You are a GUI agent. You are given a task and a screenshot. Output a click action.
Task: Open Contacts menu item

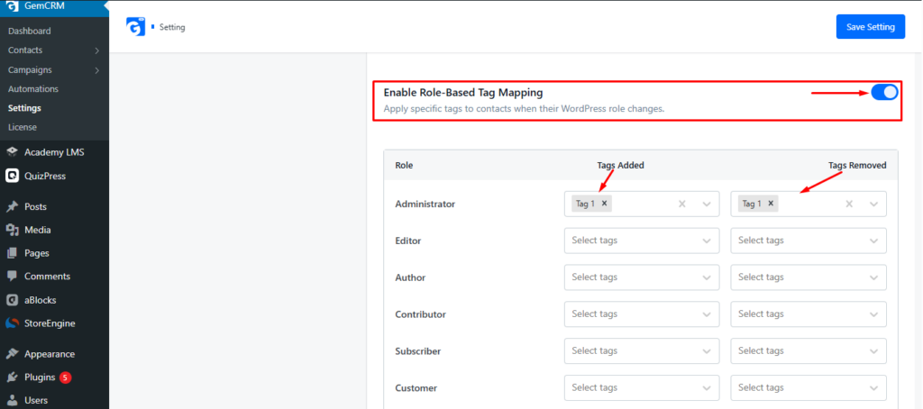click(25, 50)
